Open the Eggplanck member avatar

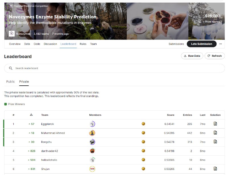pos(92,124)
